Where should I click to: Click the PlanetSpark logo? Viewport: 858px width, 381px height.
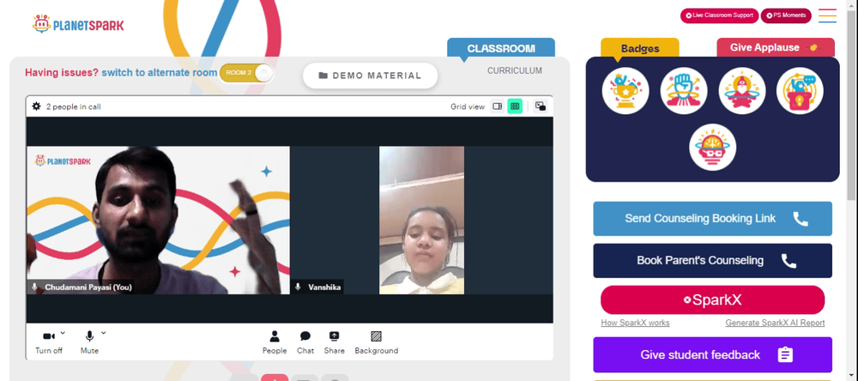(78, 24)
